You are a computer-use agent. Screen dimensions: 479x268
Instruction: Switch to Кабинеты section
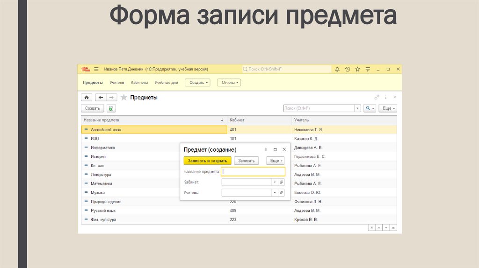click(139, 83)
